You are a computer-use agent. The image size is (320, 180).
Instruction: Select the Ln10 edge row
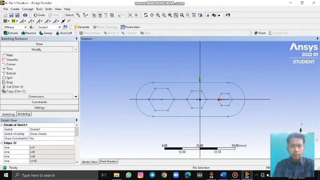(x=39, y=161)
